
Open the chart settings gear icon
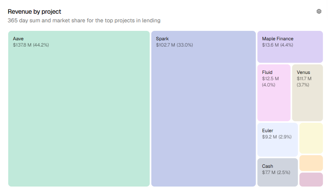319,11
